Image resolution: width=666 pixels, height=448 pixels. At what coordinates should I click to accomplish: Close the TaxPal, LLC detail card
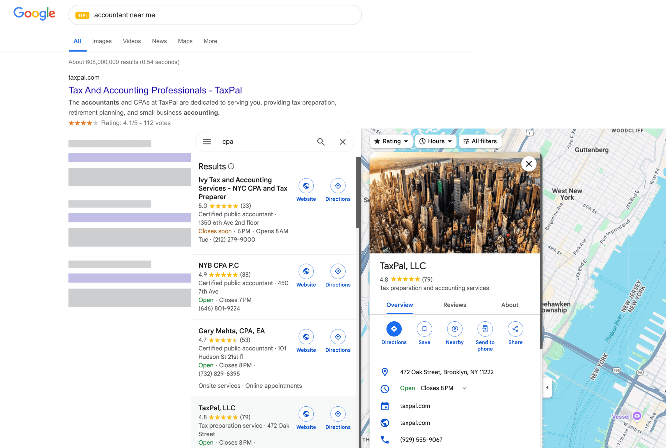pos(529,164)
